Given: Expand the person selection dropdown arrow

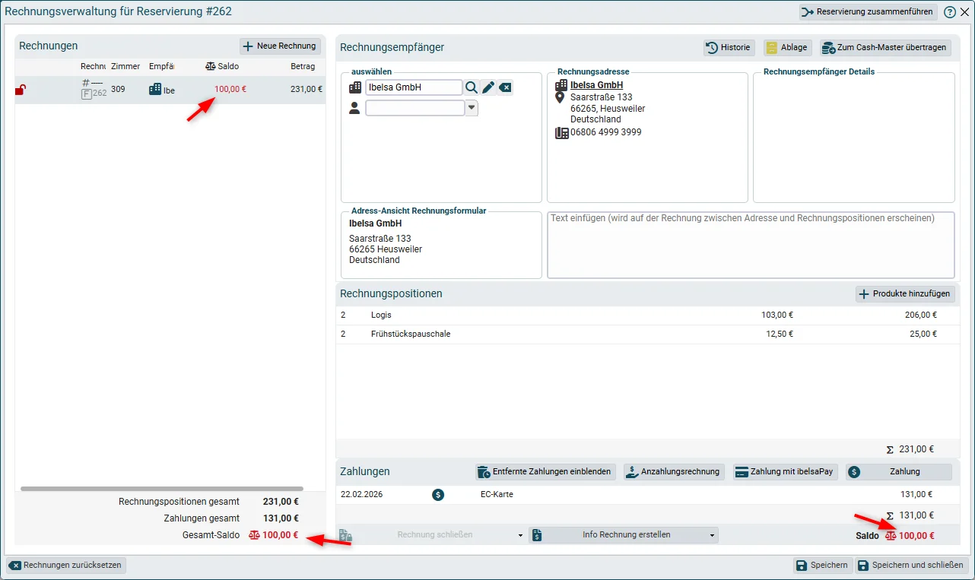Looking at the screenshot, I should pyautogui.click(x=472, y=108).
